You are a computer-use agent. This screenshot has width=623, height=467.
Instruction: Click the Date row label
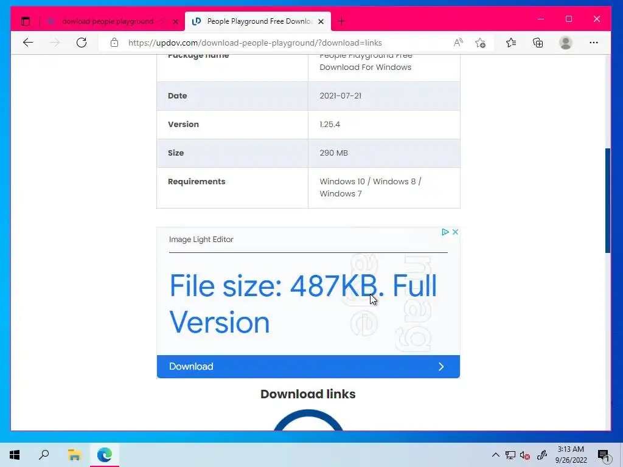click(x=177, y=95)
